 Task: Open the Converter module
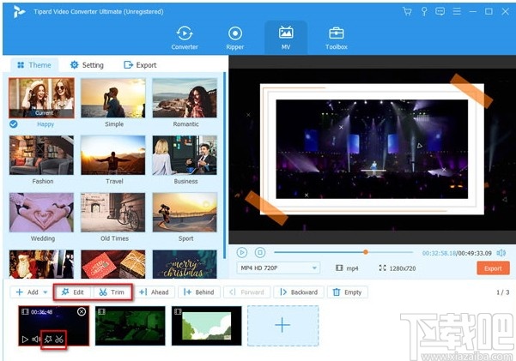click(x=185, y=38)
